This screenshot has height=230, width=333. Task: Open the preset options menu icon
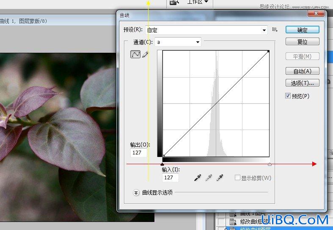(275, 30)
